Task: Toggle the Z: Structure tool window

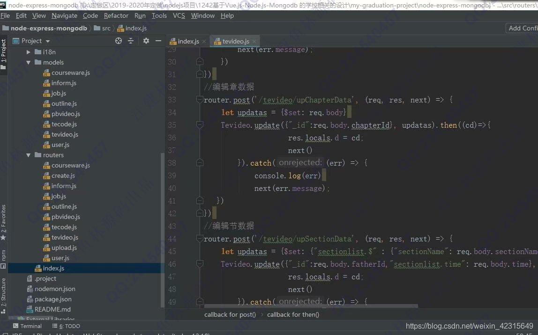Action: (3, 296)
